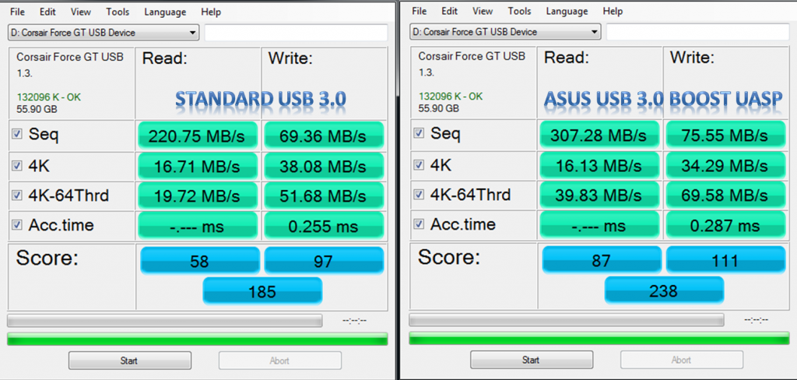Open File menu in right window
Image resolution: width=797 pixels, height=380 pixels.
click(x=419, y=11)
